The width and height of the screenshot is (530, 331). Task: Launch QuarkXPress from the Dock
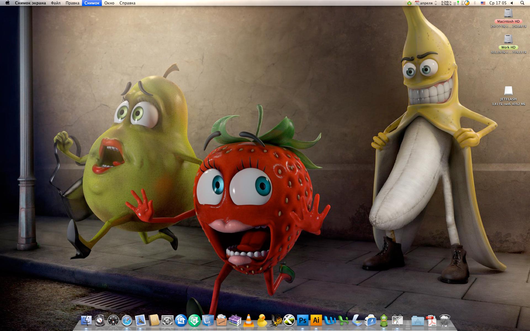point(289,321)
